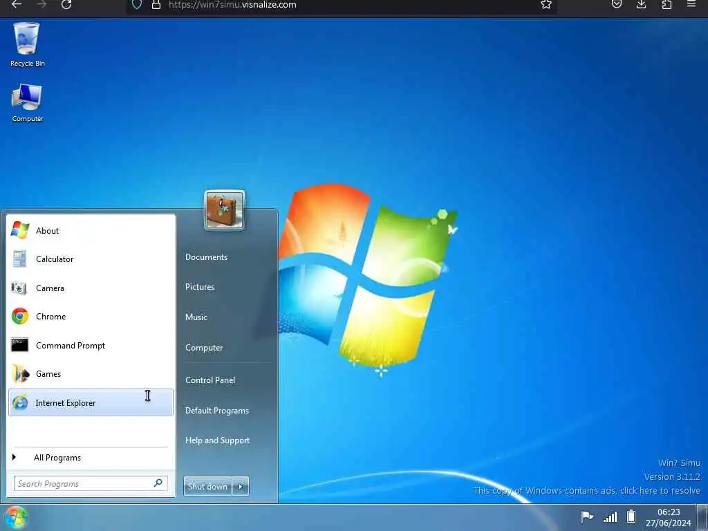Click the Internet Explorer icon
This screenshot has width=708, height=531.
20,402
